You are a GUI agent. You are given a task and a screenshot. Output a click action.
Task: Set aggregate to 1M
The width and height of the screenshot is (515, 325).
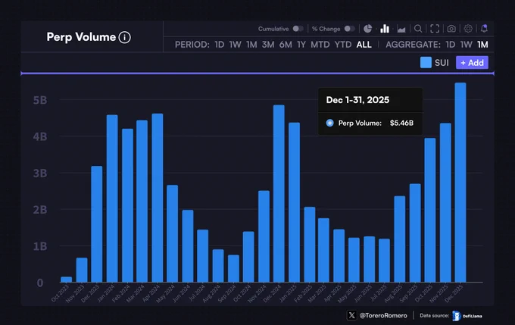pyautogui.click(x=482, y=45)
